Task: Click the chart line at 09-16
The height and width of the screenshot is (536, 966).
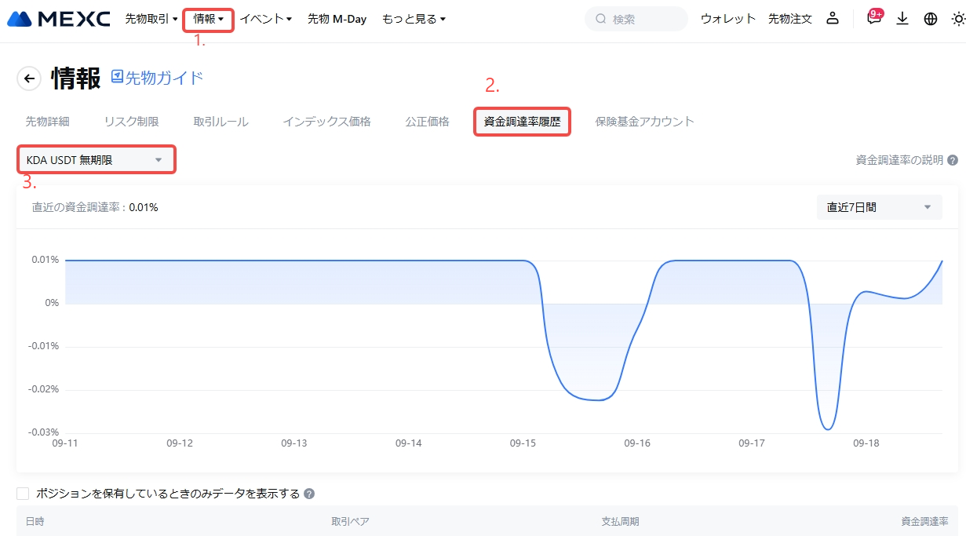Action: [637, 328]
